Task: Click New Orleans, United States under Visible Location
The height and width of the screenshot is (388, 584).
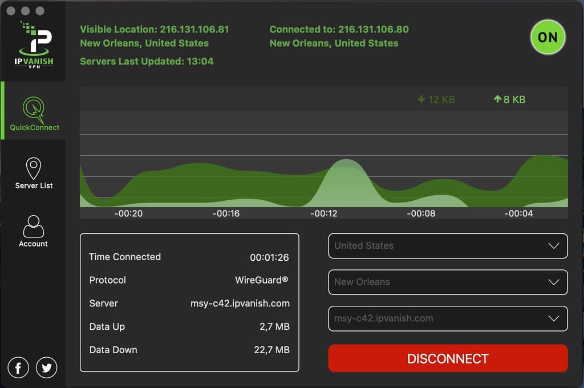Action: point(144,43)
